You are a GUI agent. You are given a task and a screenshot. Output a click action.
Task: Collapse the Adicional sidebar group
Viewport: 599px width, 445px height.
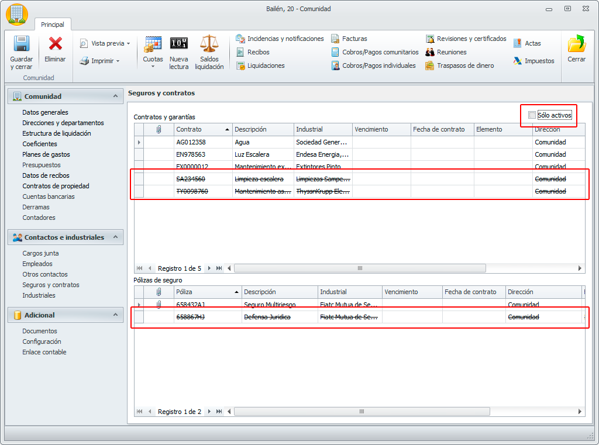pos(115,315)
